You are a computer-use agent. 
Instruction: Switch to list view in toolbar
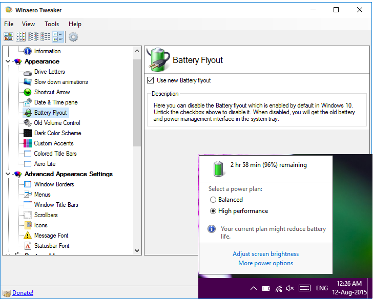point(46,37)
